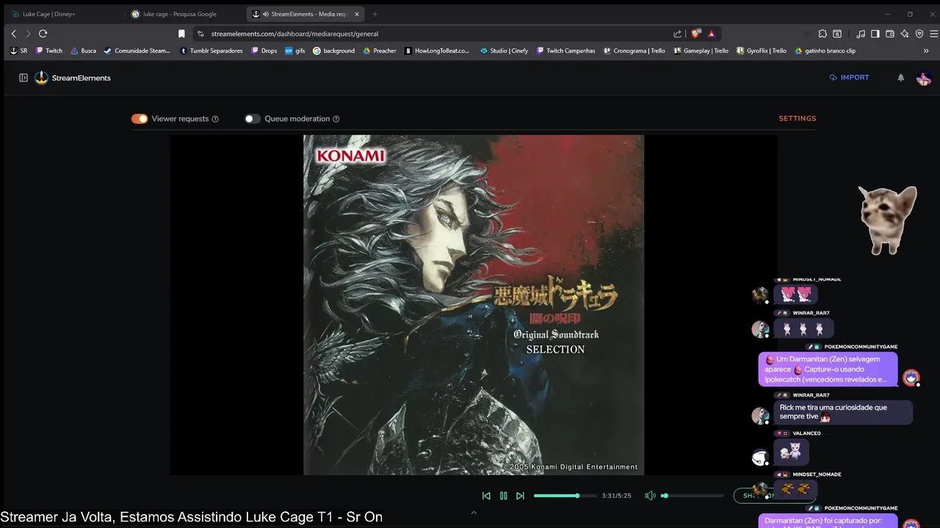Open Busca bookmark
Screen dimensions: 940x528
tap(84, 51)
